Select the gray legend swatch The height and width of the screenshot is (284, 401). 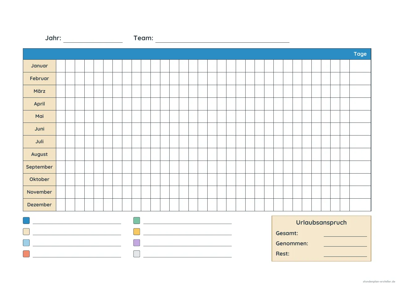[x=137, y=254]
